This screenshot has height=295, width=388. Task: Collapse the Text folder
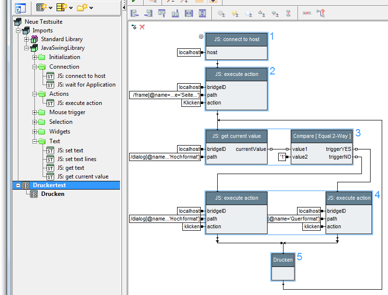(x=35, y=141)
